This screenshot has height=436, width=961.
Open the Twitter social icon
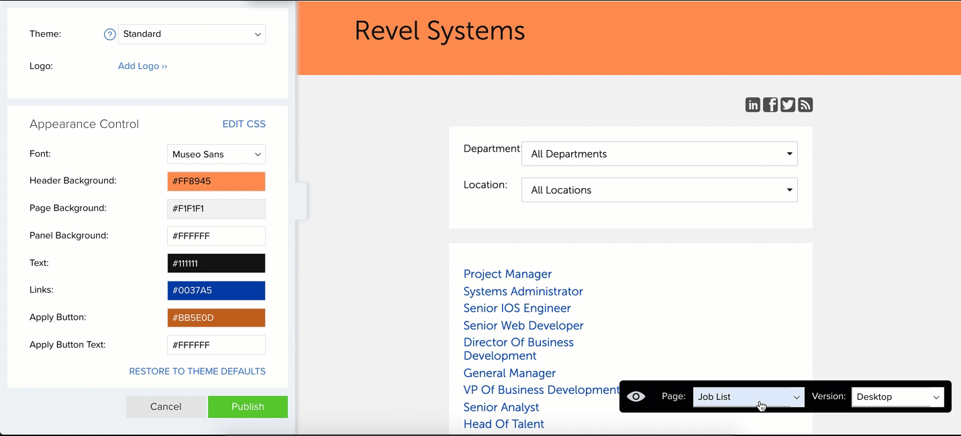[x=788, y=104]
